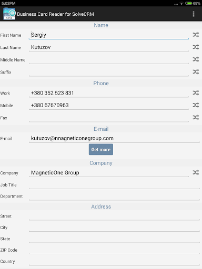Focus the Job Title input field

tap(114, 185)
